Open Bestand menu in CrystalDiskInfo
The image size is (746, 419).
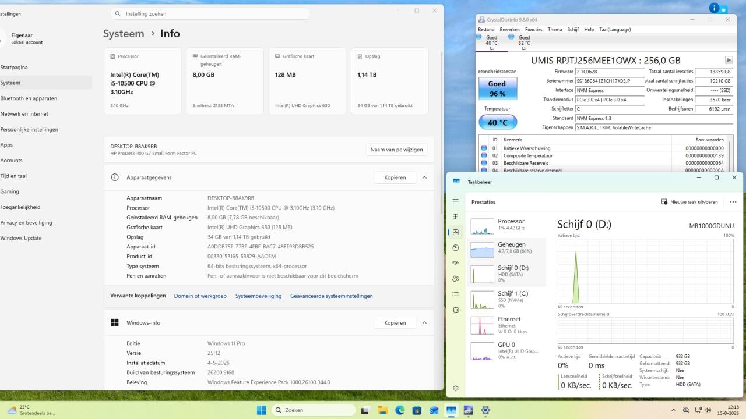pos(486,30)
